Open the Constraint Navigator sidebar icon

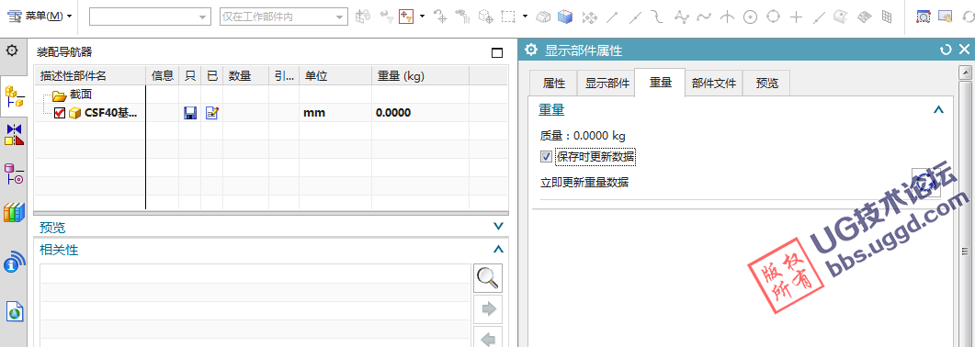tap(14, 134)
